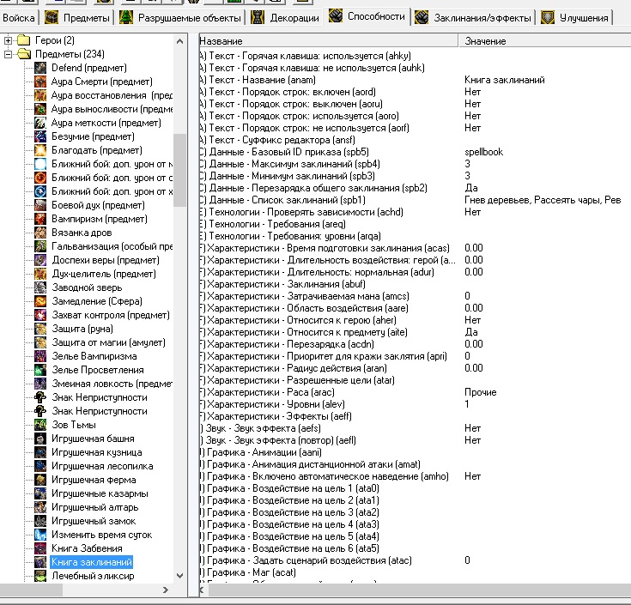This screenshot has width=631, height=605.
Task: Click the Гнев деревьев spell list value
Action: tap(543, 200)
